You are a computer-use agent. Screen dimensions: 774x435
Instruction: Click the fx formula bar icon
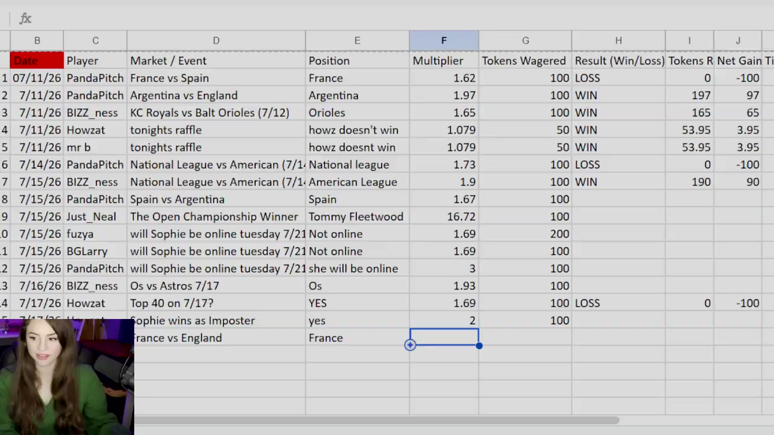25,19
